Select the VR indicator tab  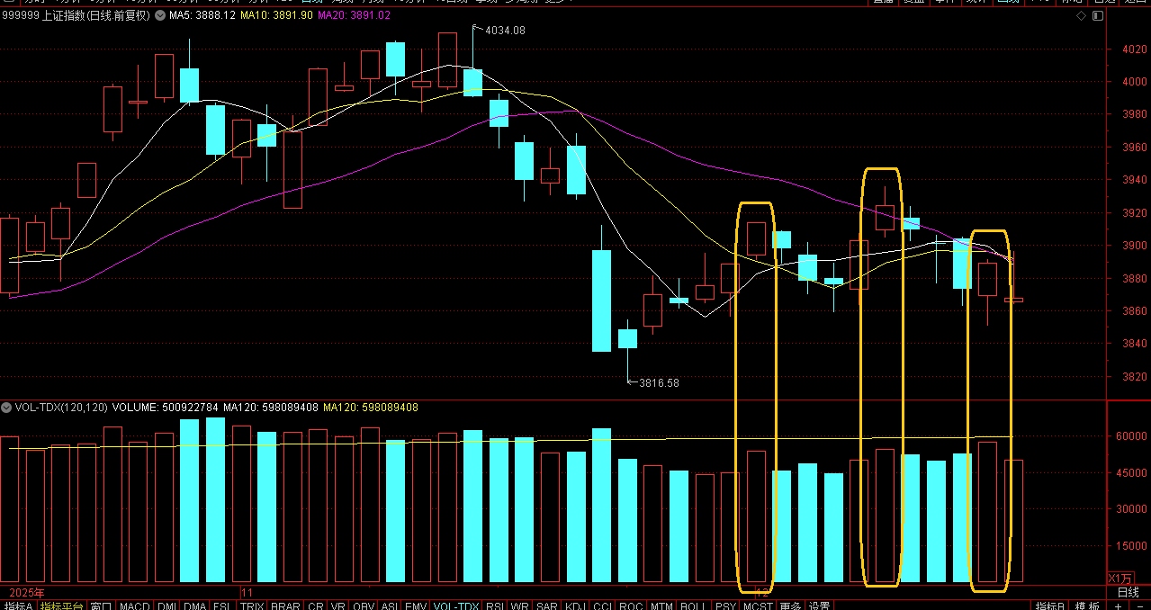pos(337,606)
